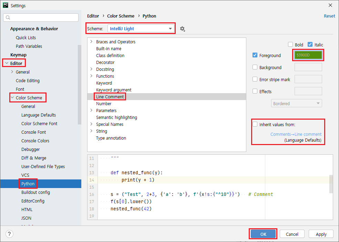
Task: Expand Braces and Operators node
Action: (91, 42)
